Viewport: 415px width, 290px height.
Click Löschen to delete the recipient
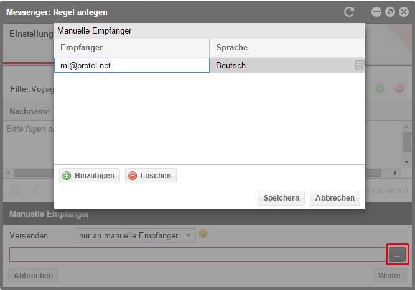151,176
